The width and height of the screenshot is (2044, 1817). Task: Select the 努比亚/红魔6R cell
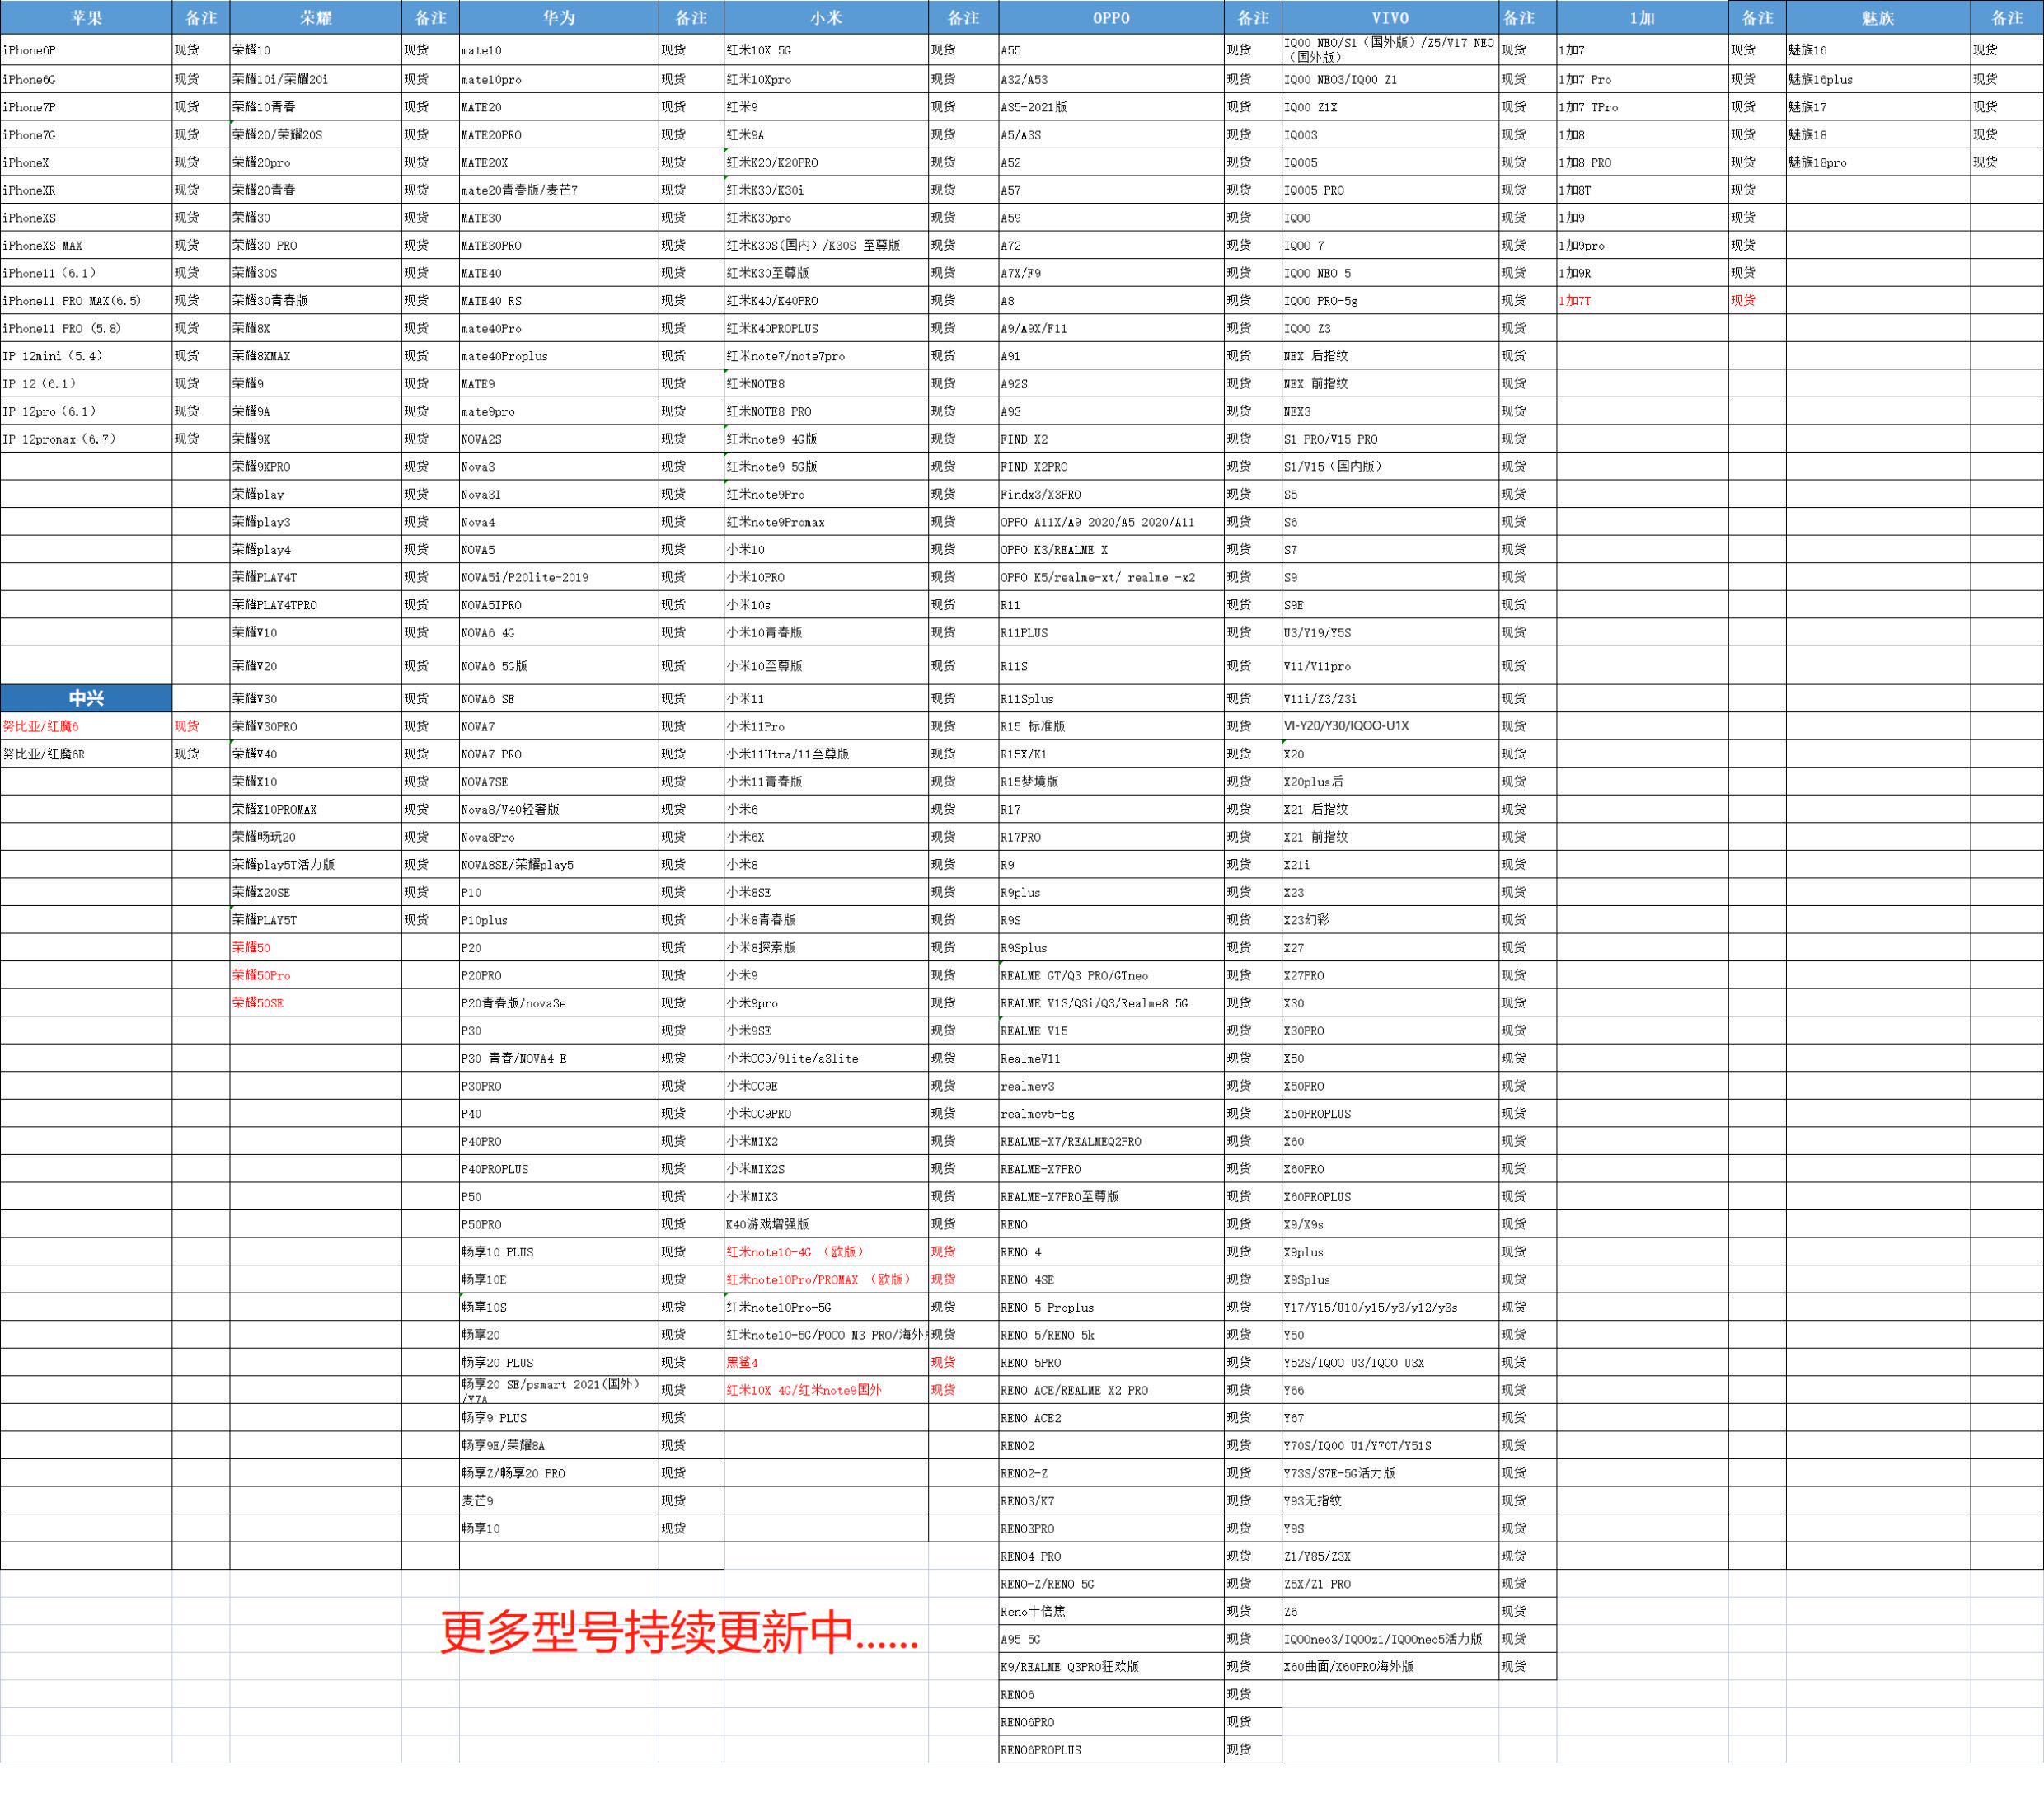pyautogui.click(x=44, y=754)
